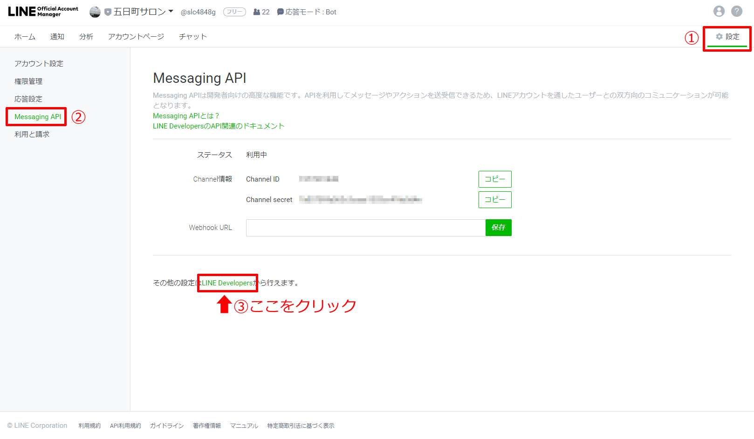Go to the チャット tab
This screenshot has height=439, width=754.
point(193,37)
